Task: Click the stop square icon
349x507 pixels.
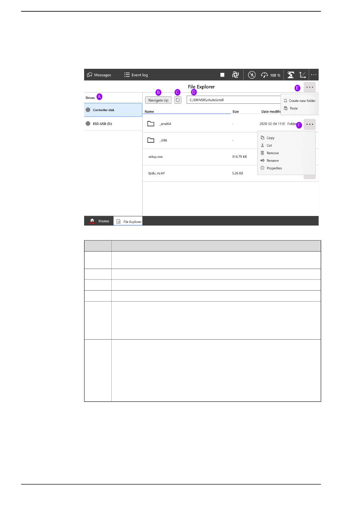Action: (222, 75)
